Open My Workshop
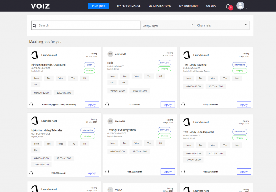Screen dimensions: 276x192 click(x=189, y=6)
